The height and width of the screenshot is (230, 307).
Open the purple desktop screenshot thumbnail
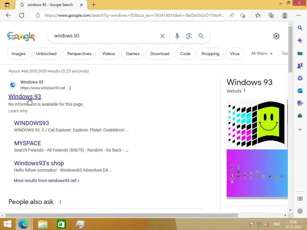(x=257, y=174)
